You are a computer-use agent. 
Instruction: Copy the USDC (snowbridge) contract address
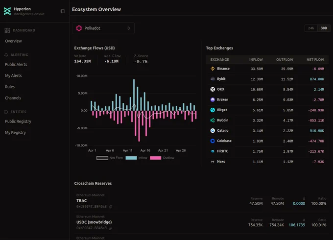click(111, 228)
